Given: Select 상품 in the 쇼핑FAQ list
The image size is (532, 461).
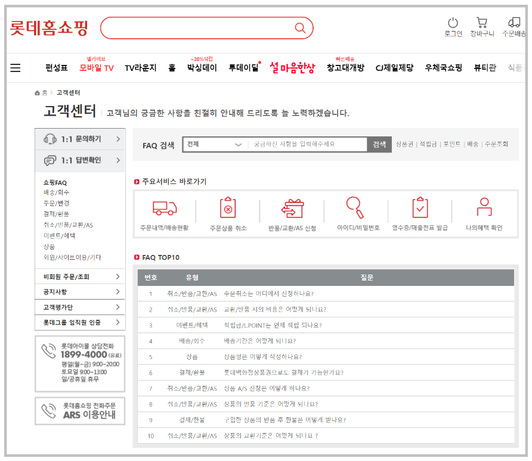Looking at the screenshot, I should click(49, 247).
